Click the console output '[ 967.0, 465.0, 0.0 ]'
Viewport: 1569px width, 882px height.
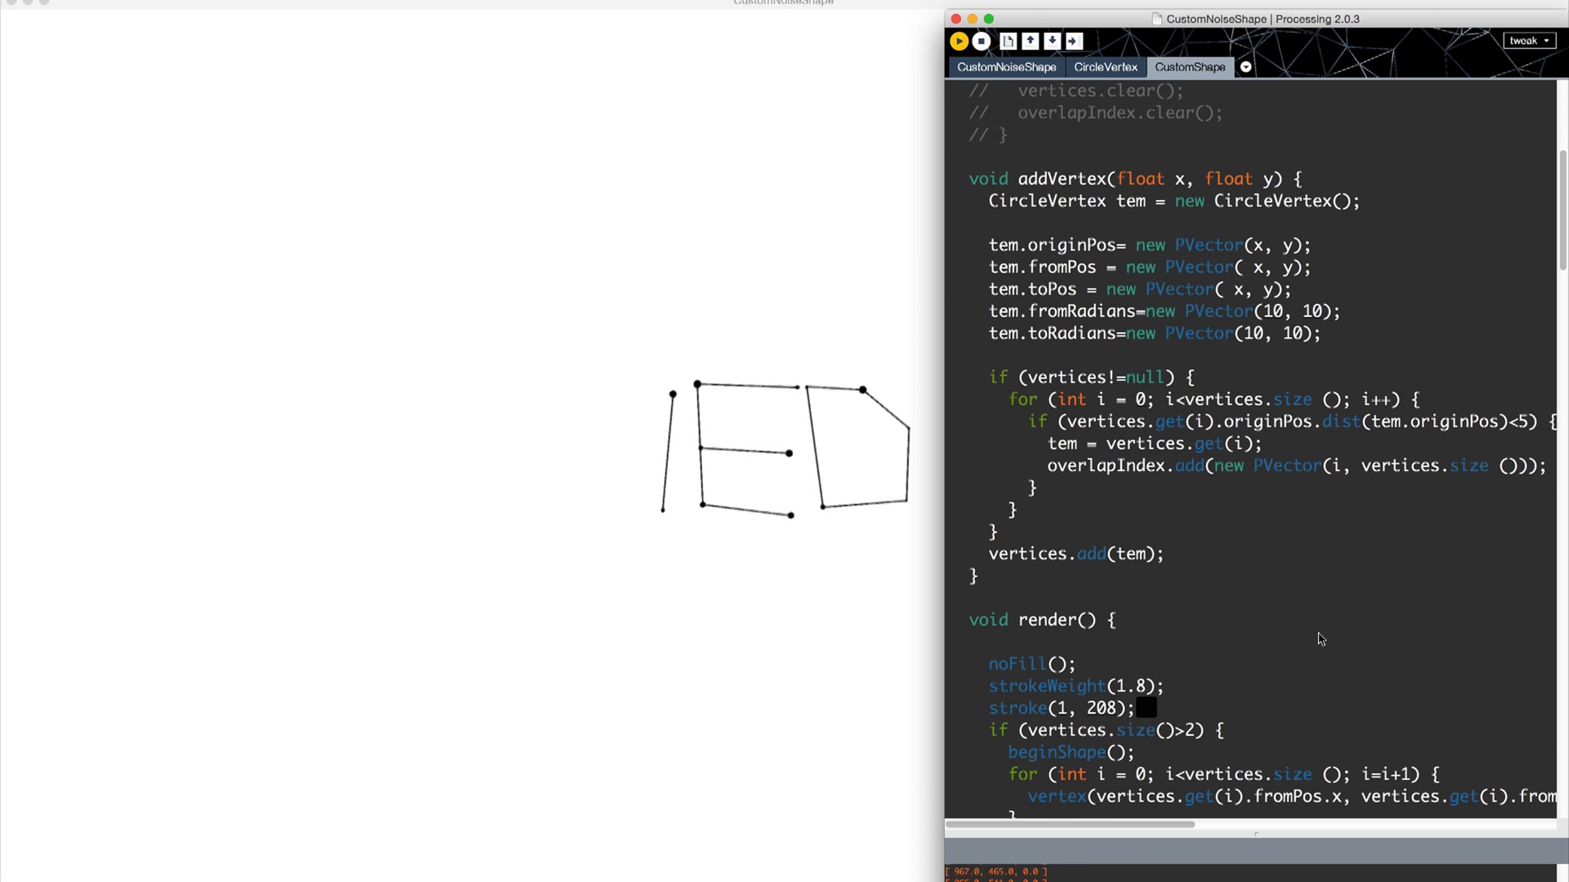997,872
